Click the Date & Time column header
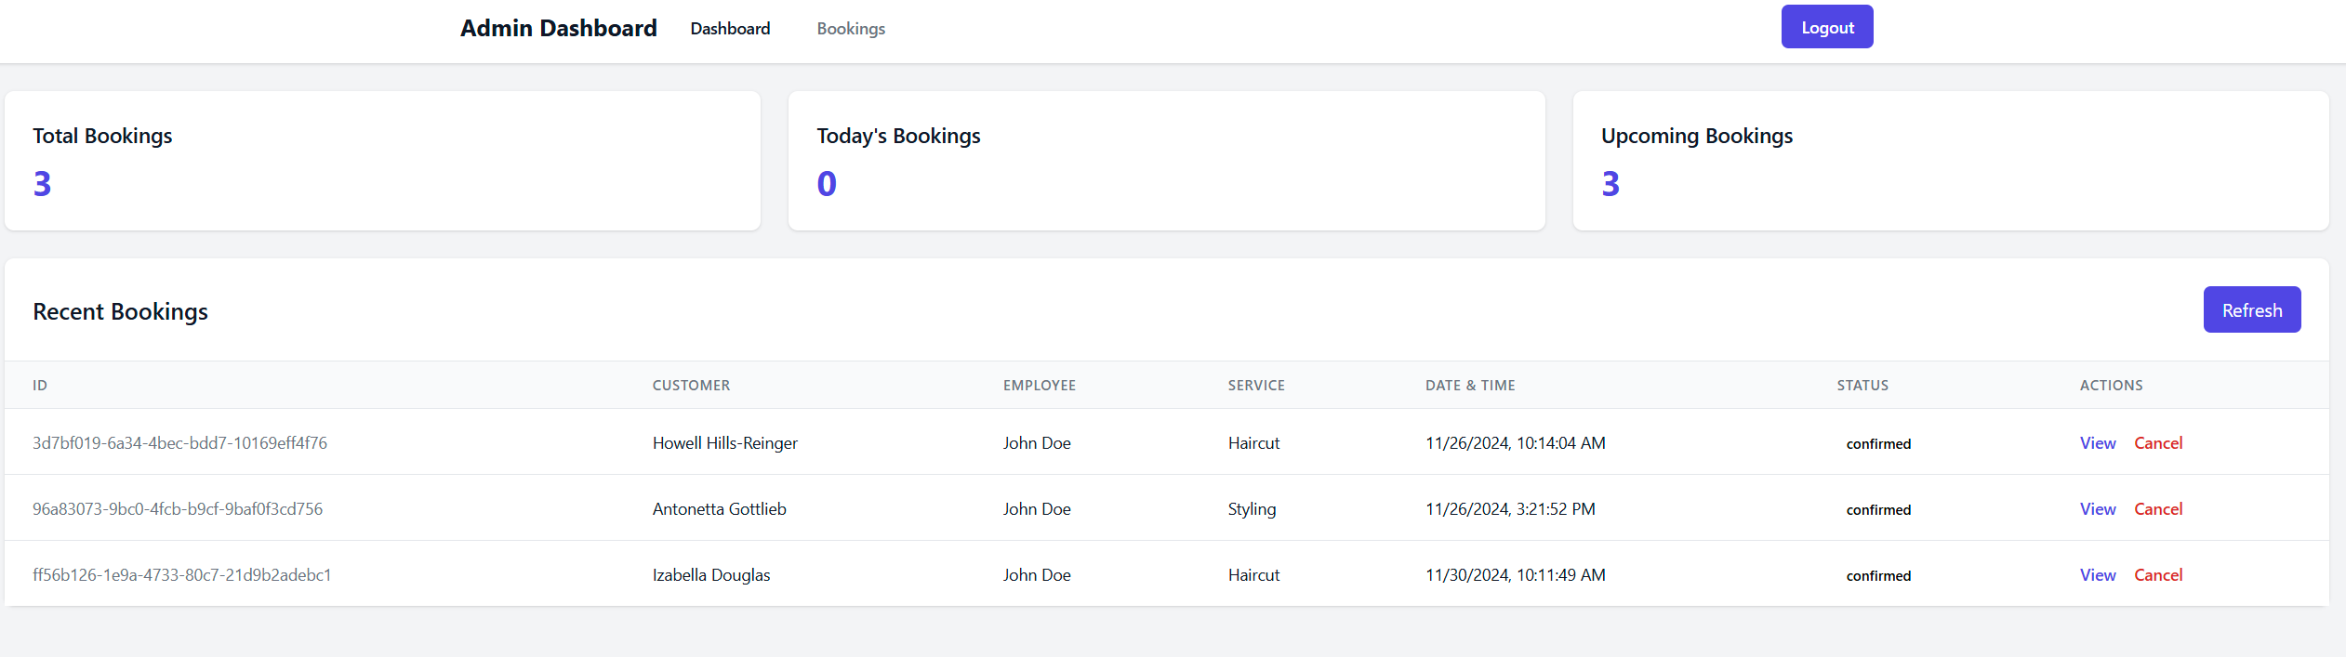 point(1469,386)
